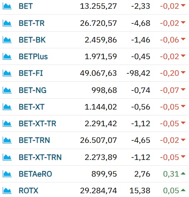
Task: Open the chart icon for BET
Action: point(7,6)
